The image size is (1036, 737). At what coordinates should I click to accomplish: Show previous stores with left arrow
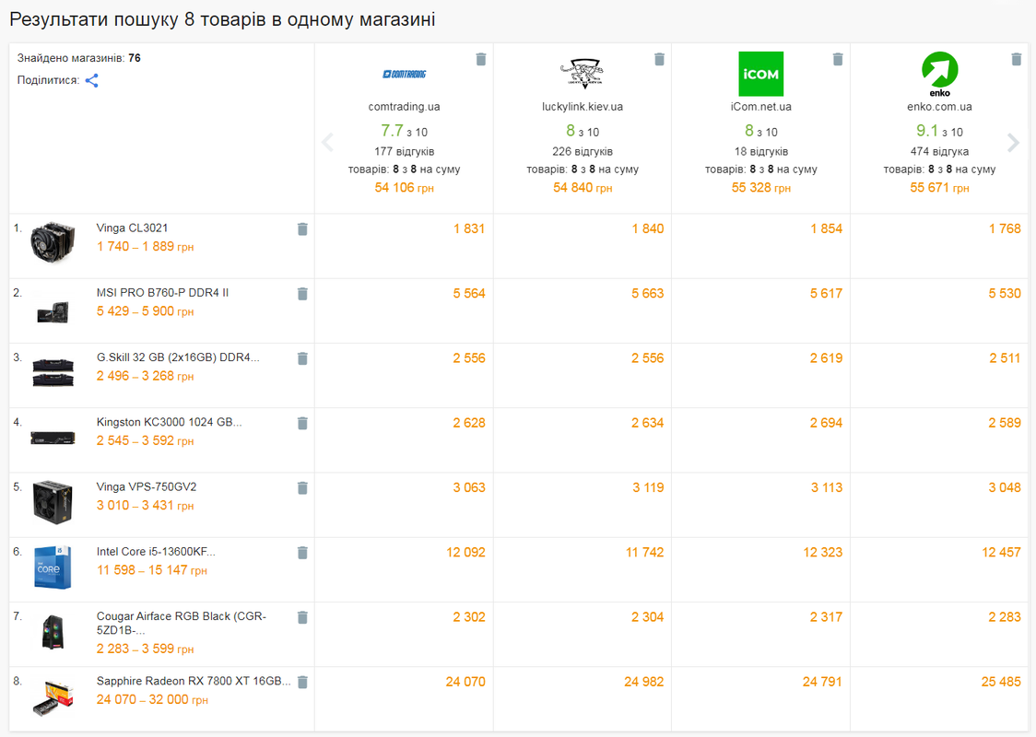327,142
